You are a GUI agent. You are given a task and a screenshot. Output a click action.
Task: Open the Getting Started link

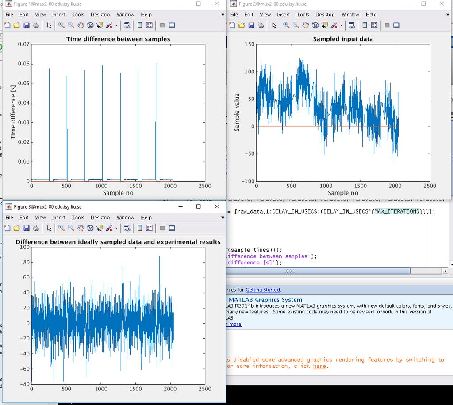point(263,290)
